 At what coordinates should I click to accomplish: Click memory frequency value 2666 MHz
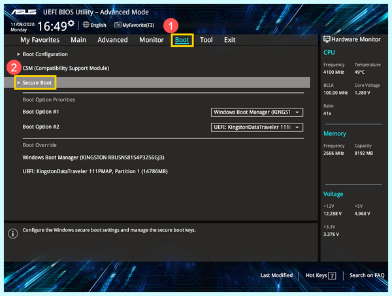click(x=333, y=154)
